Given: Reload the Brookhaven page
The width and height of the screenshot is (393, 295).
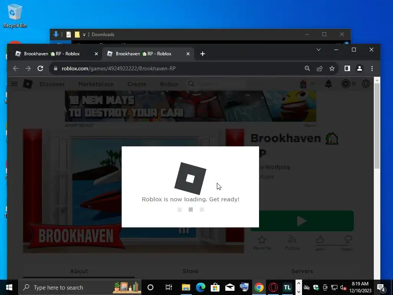Looking at the screenshot, I should click(40, 68).
